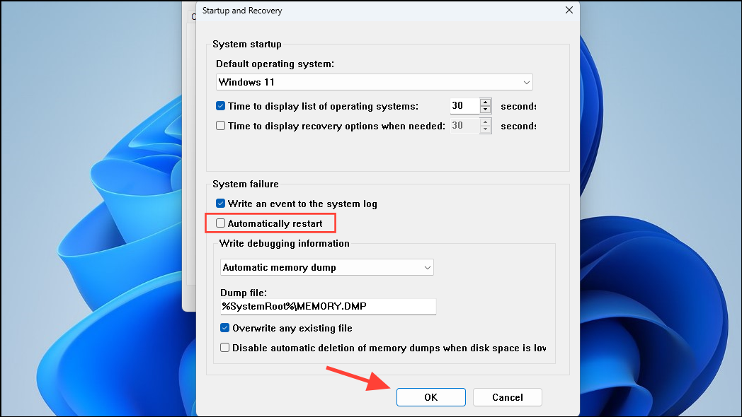Enable the Automatically restart checkbox
Screen dimensions: 742x417
click(220, 223)
